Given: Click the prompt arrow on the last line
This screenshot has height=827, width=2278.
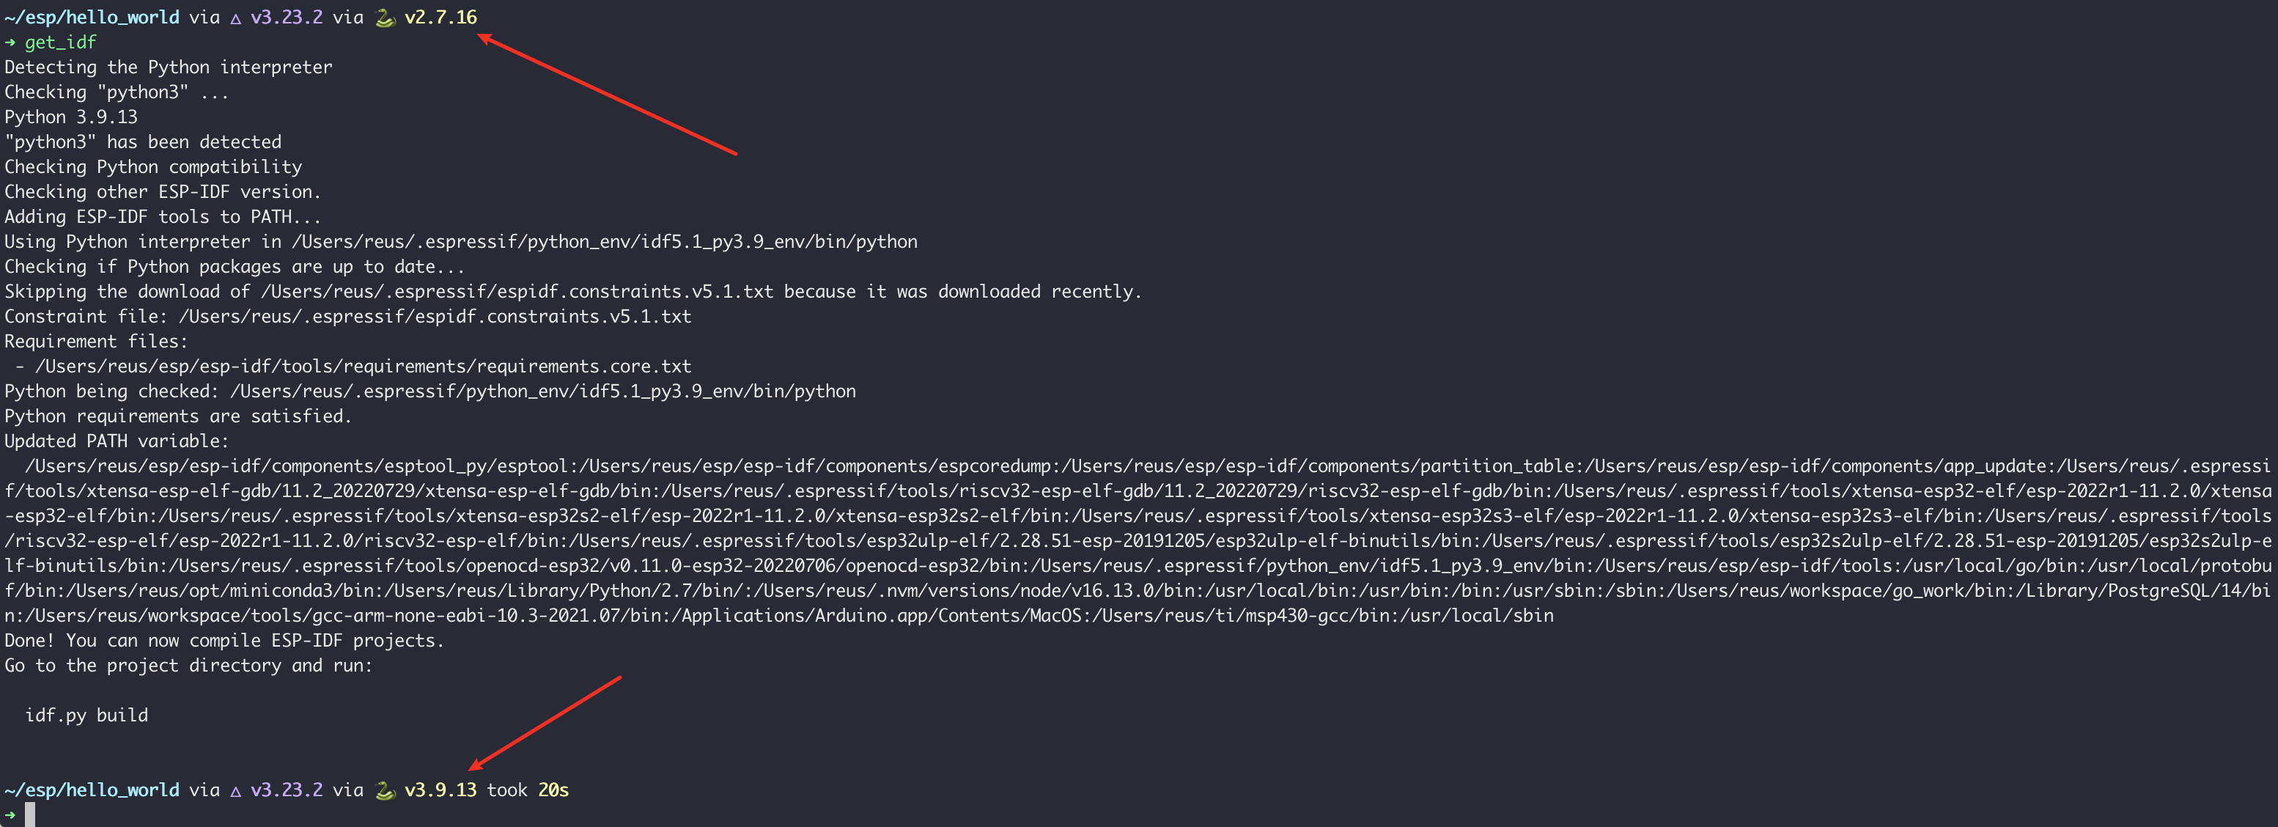Looking at the screenshot, I should [x=10, y=815].
